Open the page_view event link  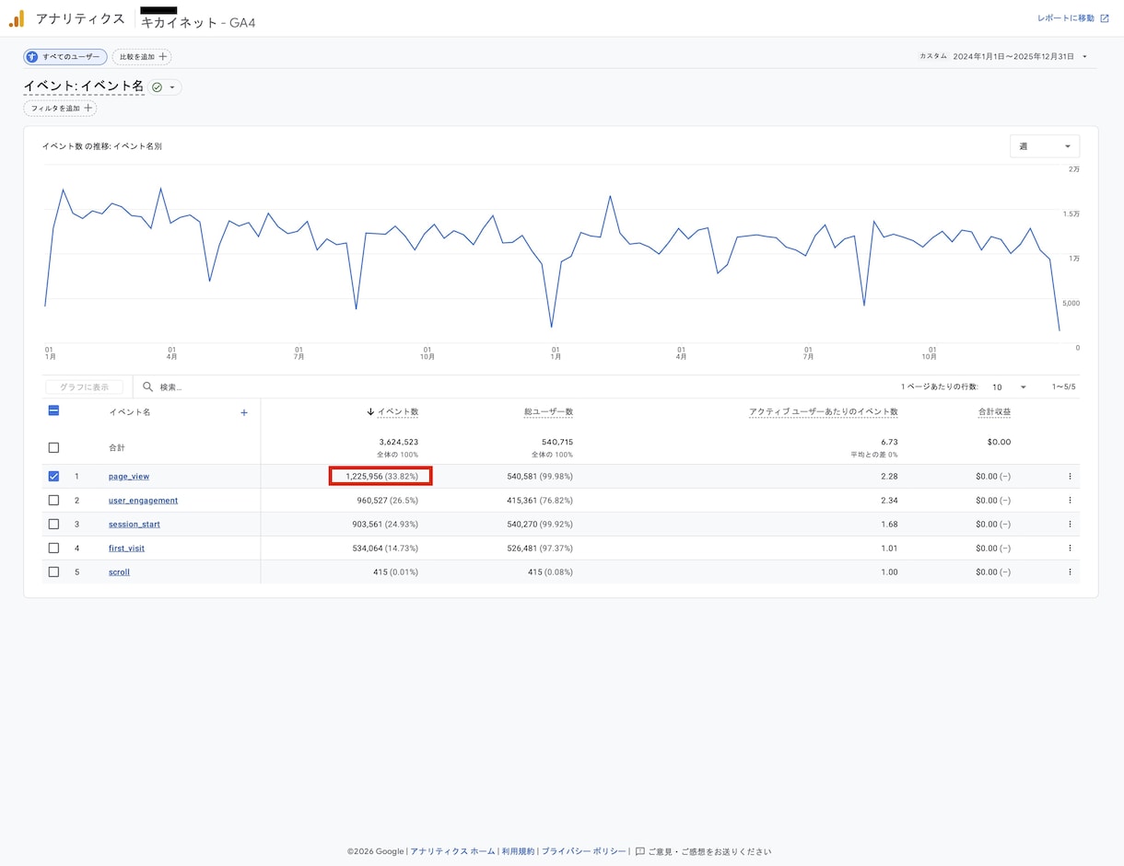[x=129, y=477]
